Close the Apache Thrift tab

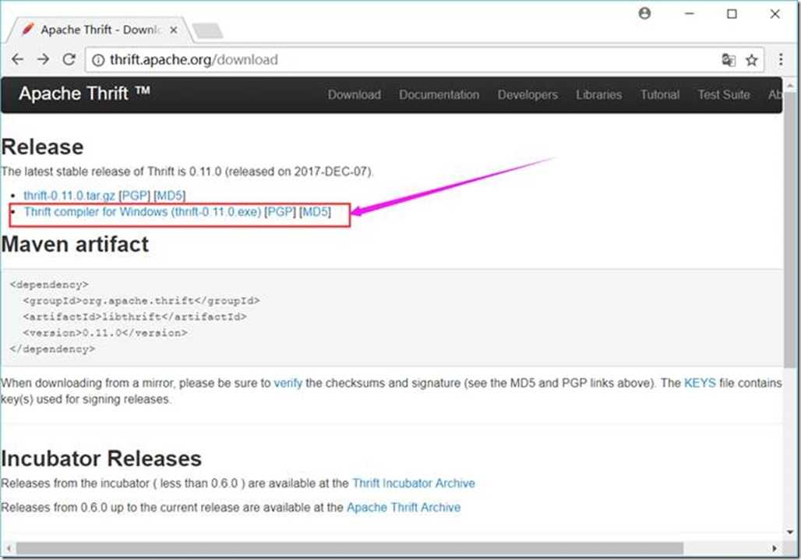pos(174,30)
